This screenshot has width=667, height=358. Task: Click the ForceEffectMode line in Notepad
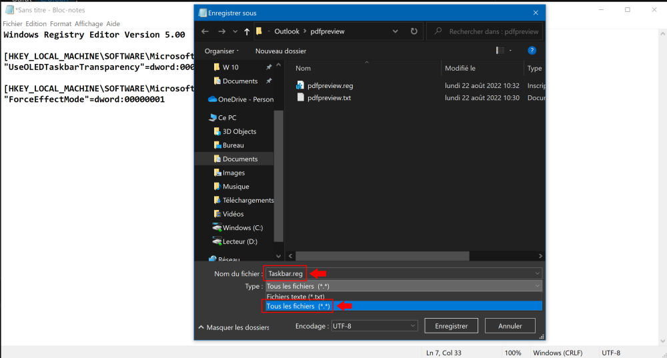tap(84, 99)
